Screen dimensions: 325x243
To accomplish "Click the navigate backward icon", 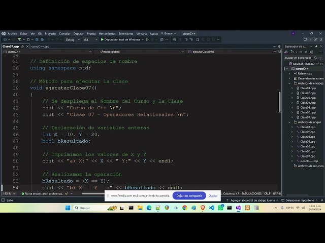I will click(5, 39).
